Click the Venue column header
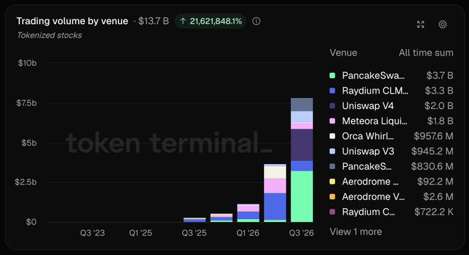The image size is (469, 255). click(x=343, y=53)
